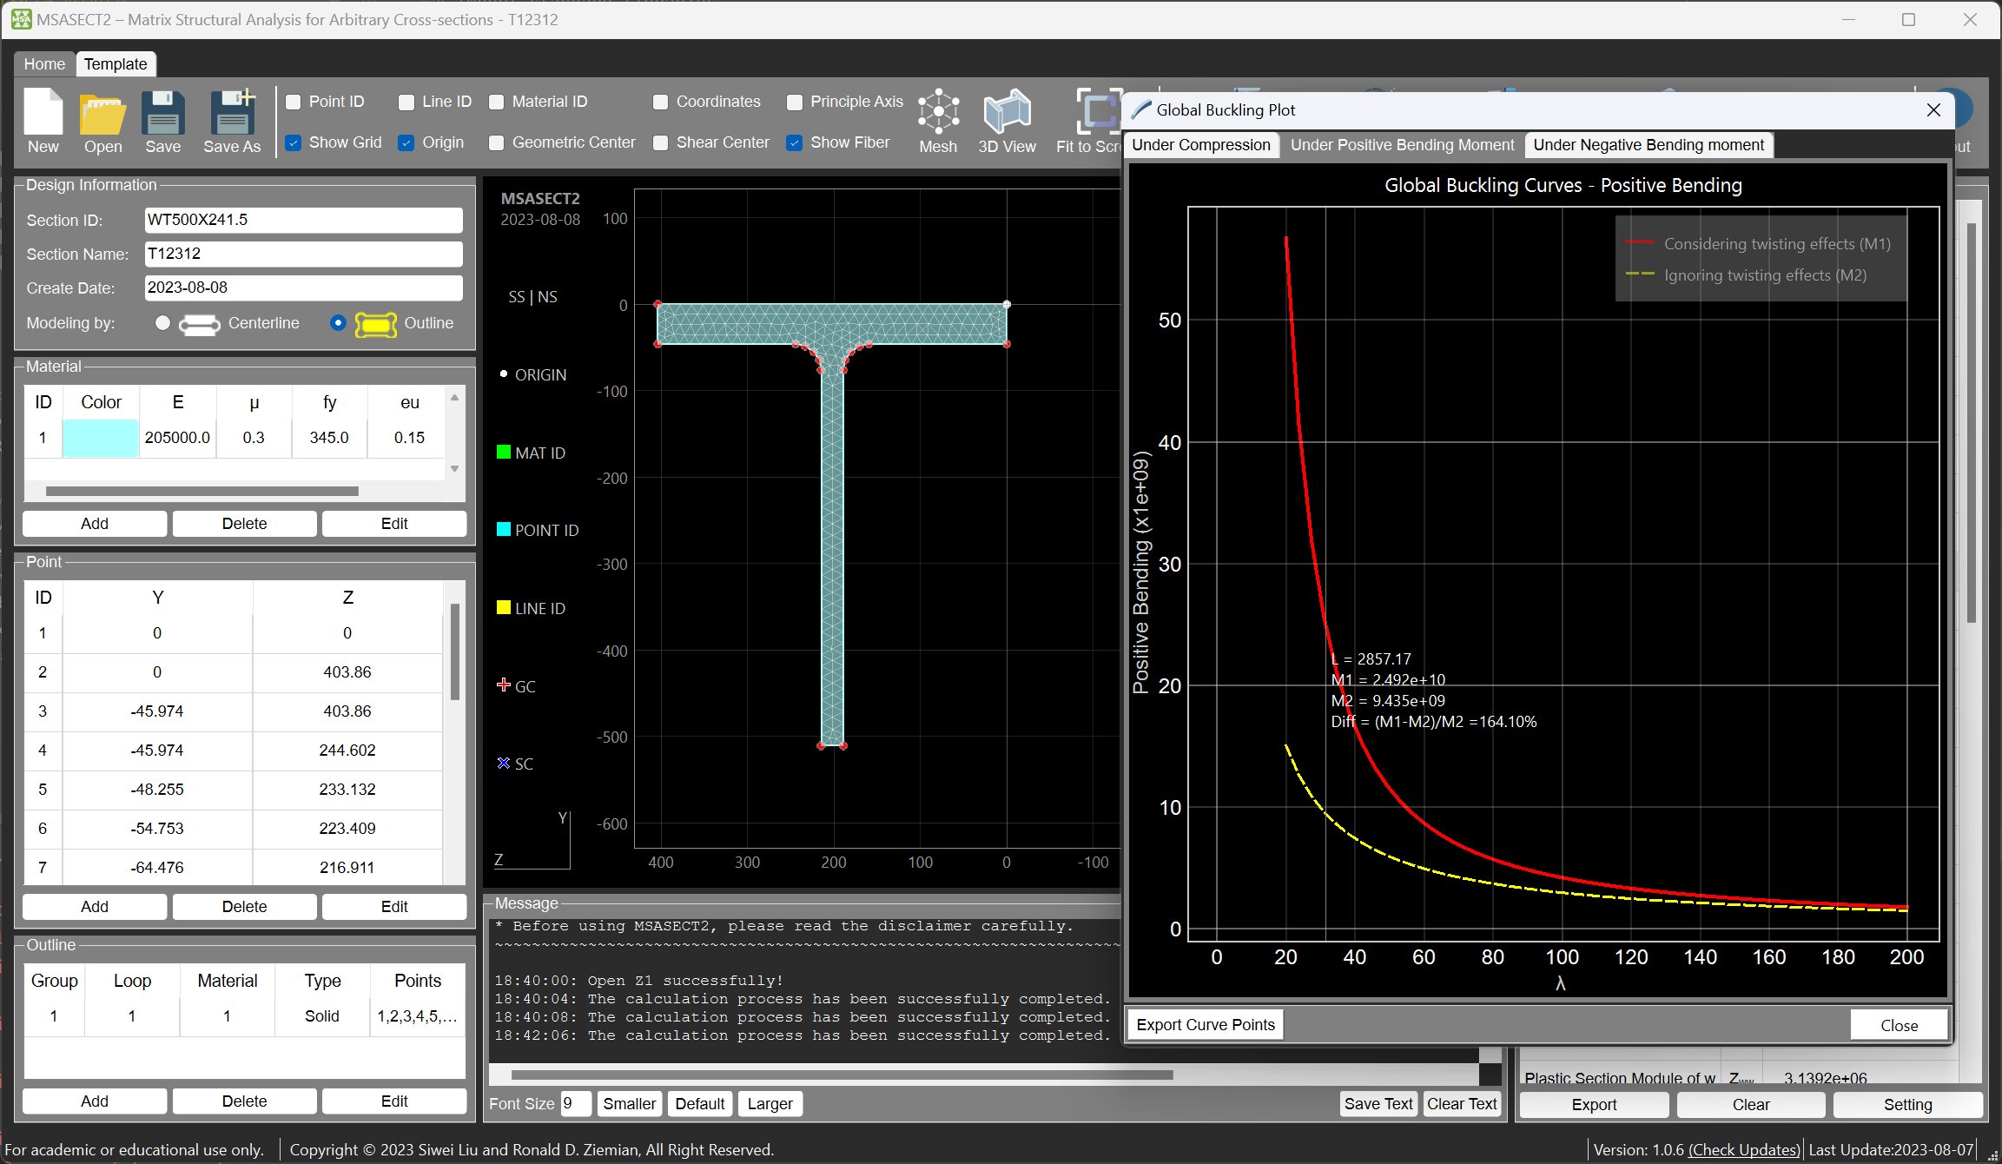Click the Section Name input field
Image resolution: width=2002 pixels, height=1164 pixels.
303,254
